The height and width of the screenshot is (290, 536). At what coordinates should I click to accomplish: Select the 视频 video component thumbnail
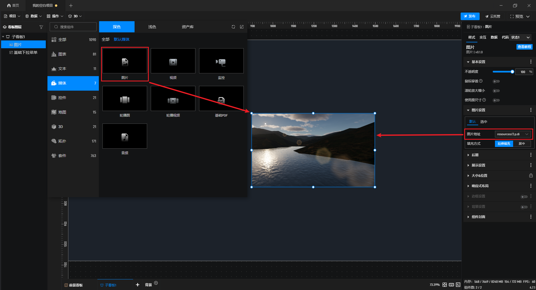[173, 61]
